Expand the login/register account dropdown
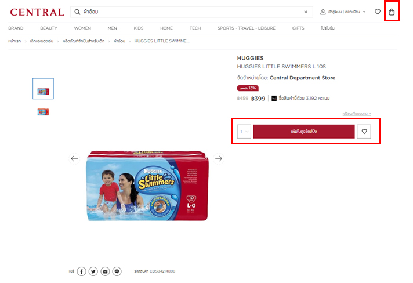The height and width of the screenshot is (283, 413). point(343,12)
